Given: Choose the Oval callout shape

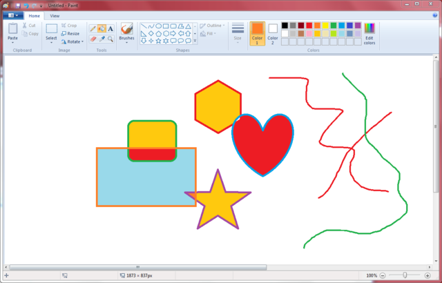Looking at the screenshot, I should click(x=181, y=41).
